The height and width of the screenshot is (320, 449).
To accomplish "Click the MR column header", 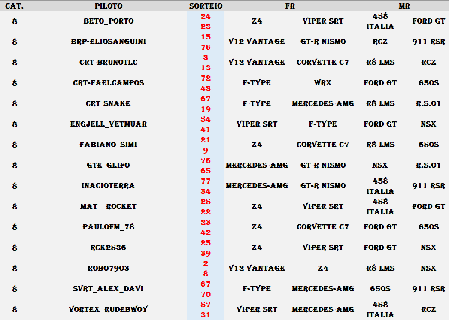I will click(x=404, y=6).
